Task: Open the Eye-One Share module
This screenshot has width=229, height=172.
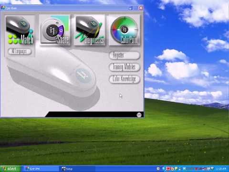Action: coord(55,30)
